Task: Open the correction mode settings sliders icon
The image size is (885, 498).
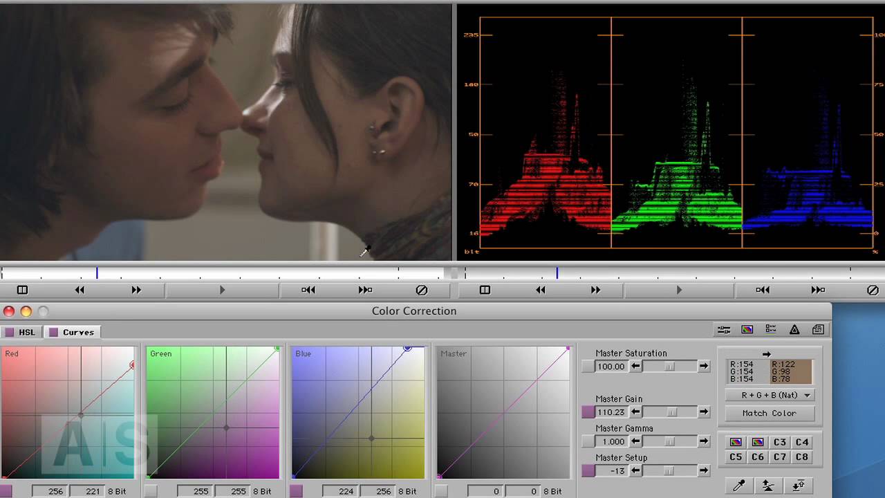Action: [724, 330]
